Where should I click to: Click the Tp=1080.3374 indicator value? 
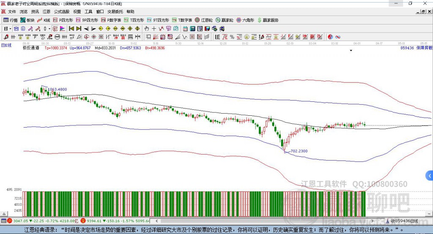point(56,48)
